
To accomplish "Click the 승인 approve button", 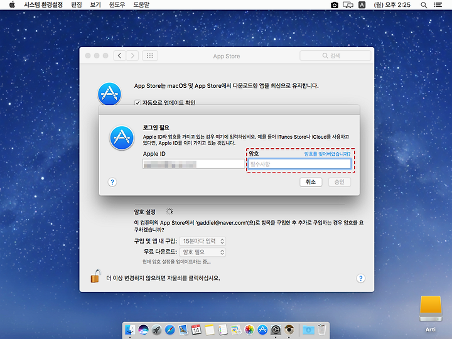I will [x=340, y=182].
